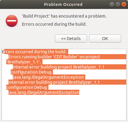Click first Internal error building project line
This screenshot has height=122, width=128.
[59, 67]
